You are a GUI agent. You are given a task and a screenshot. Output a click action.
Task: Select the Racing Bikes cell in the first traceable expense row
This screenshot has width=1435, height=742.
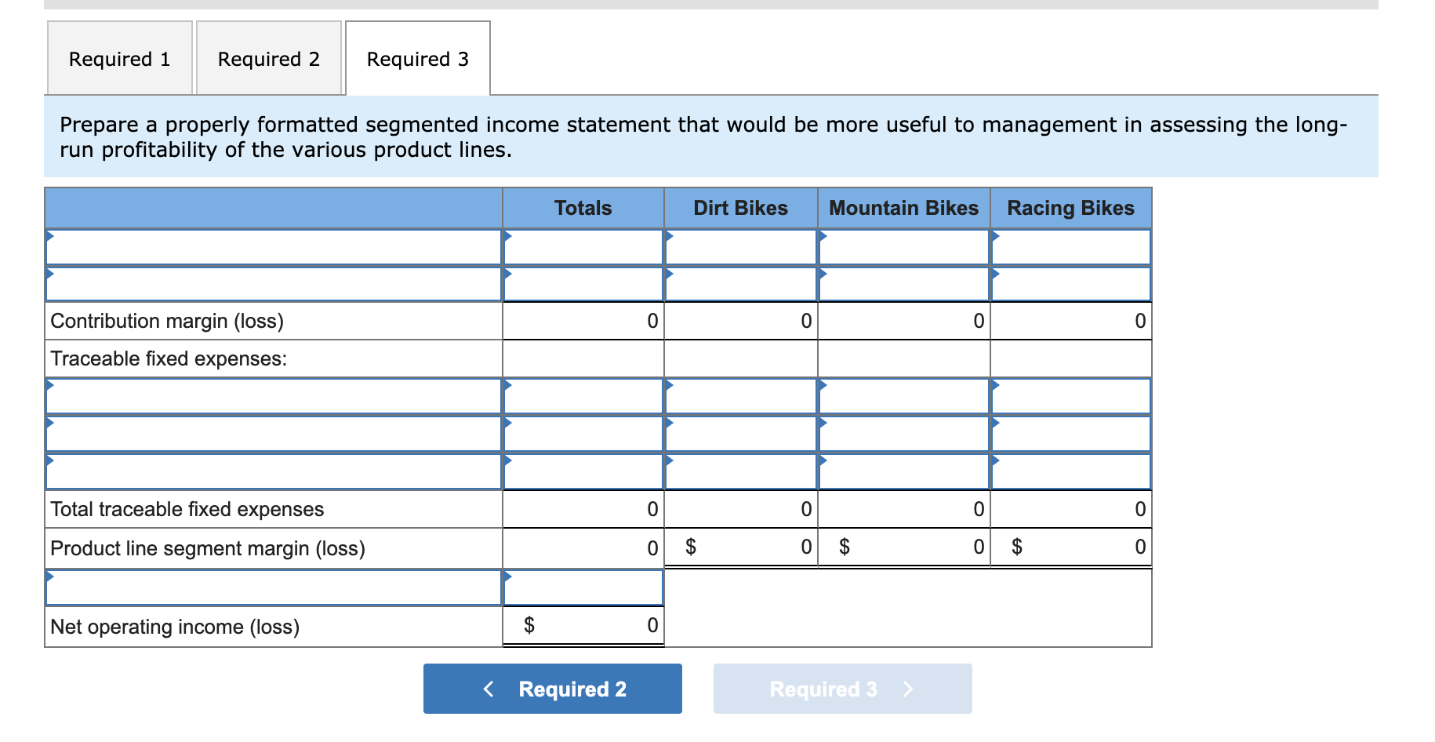coord(1070,396)
